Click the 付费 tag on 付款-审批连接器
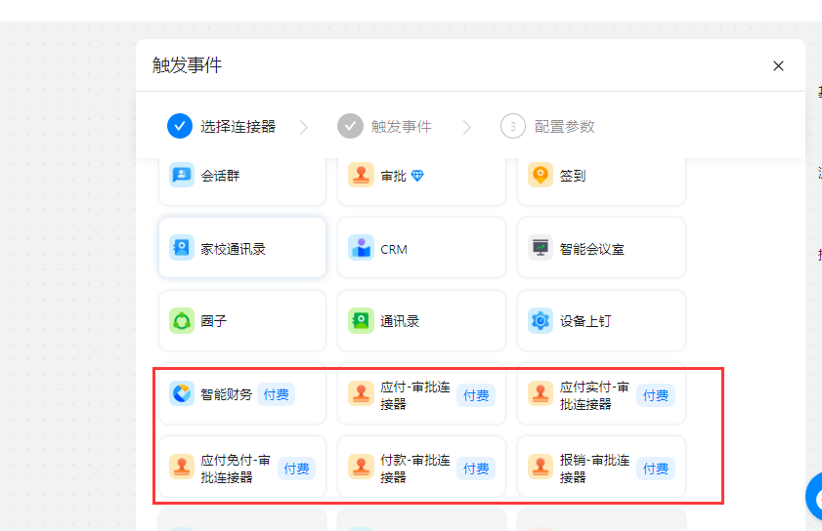This screenshot has width=822, height=531. (x=476, y=469)
